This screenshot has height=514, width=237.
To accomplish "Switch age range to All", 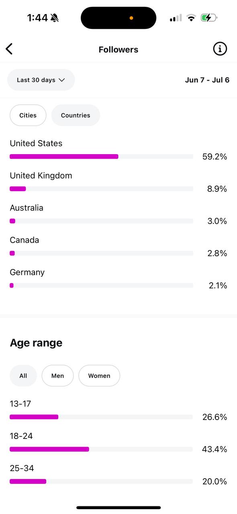I will [23, 376].
